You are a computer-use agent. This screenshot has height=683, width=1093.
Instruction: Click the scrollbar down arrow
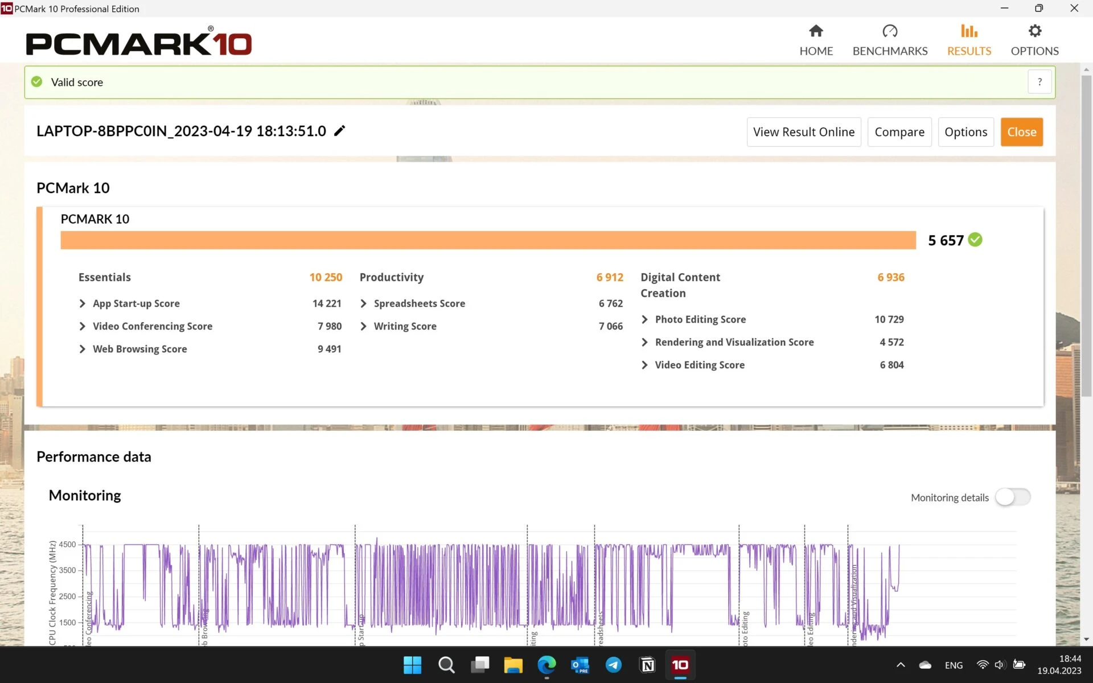(1086, 639)
